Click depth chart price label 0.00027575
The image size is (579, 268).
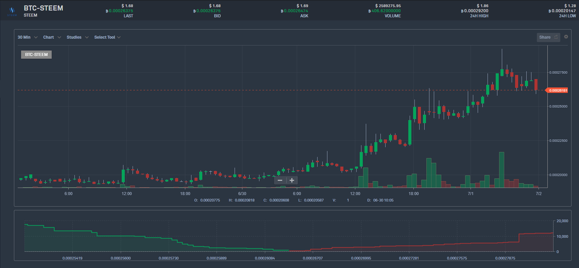pos(457,258)
